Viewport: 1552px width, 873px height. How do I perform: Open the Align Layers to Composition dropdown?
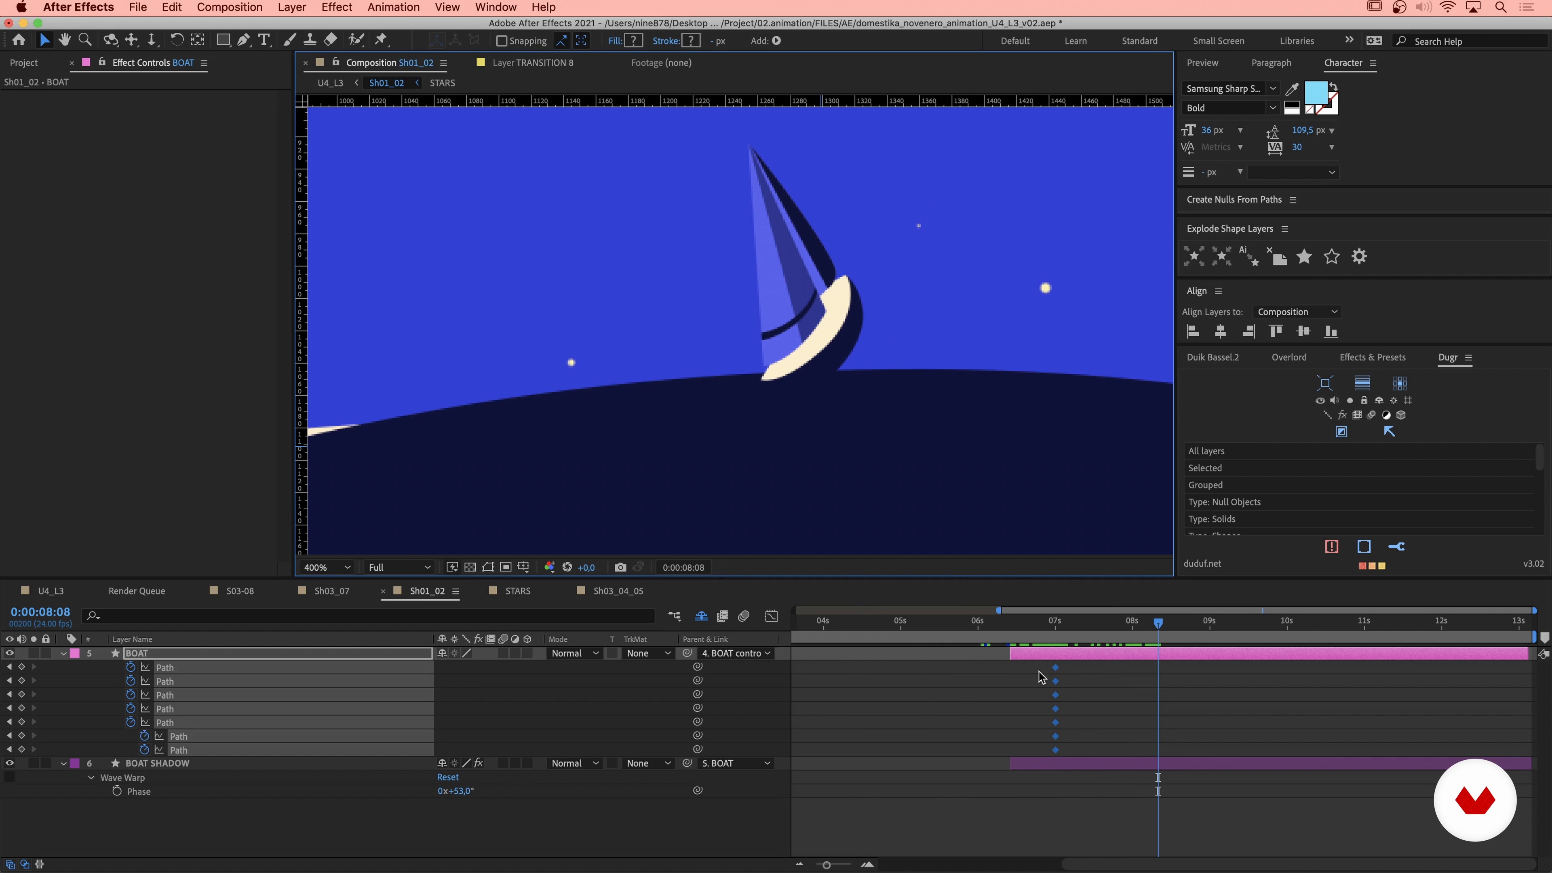click(1297, 312)
